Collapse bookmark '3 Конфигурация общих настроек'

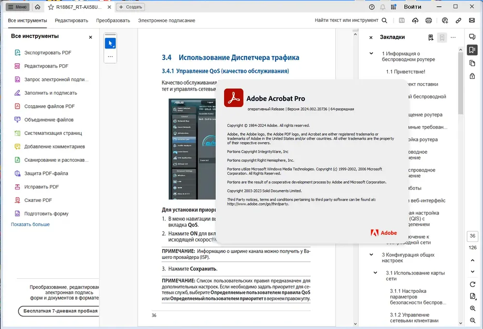[x=371, y=255]
